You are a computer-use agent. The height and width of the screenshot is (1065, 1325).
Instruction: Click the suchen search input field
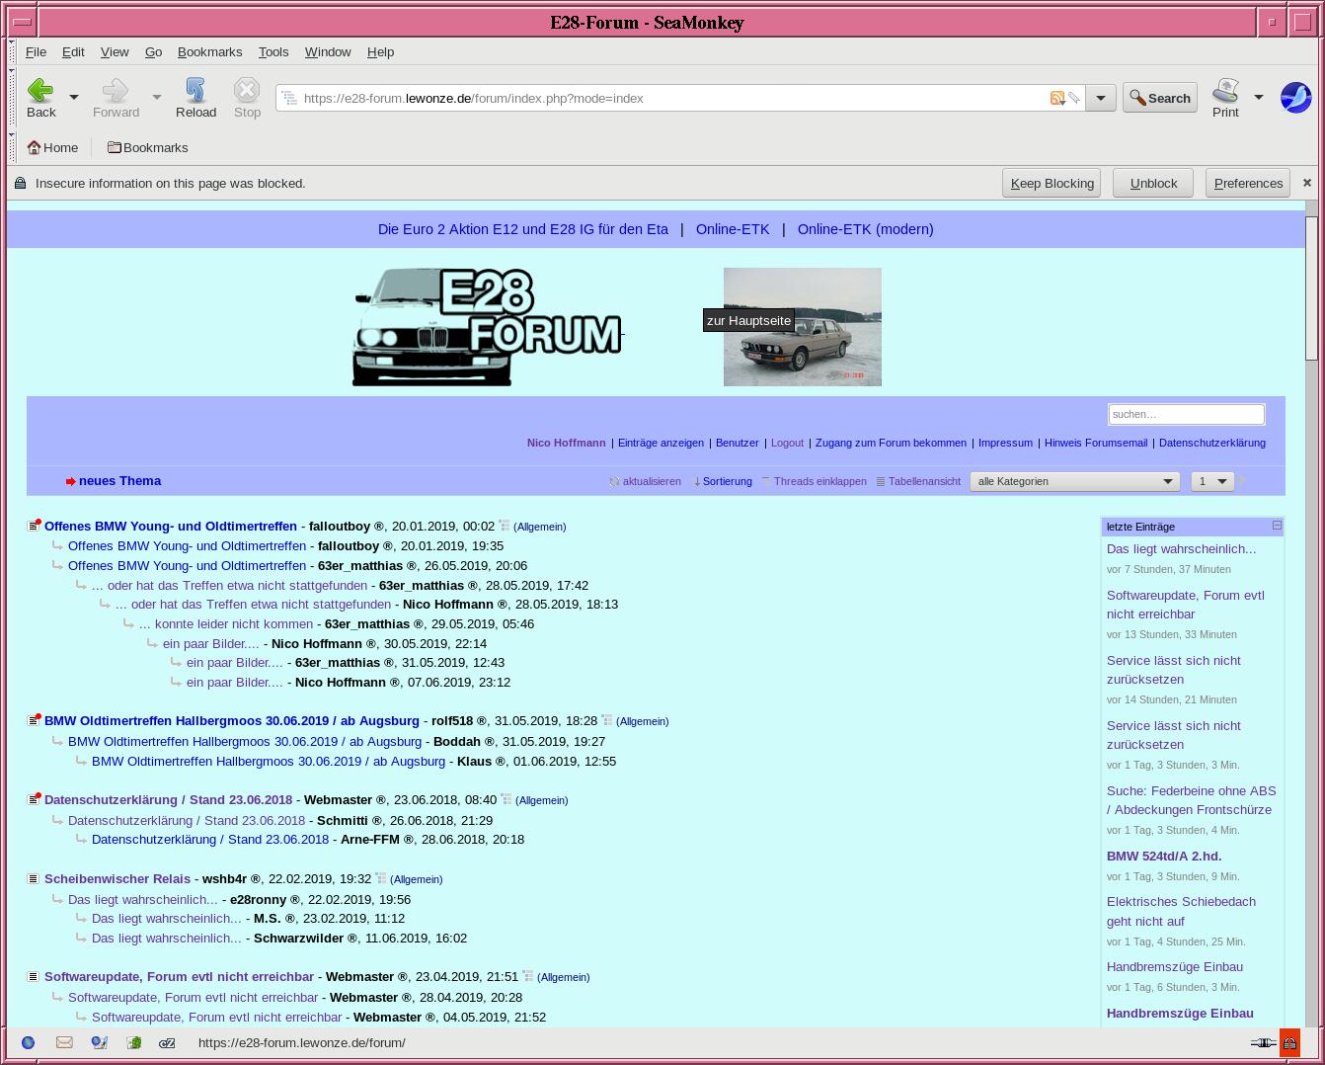[1186, 414]
